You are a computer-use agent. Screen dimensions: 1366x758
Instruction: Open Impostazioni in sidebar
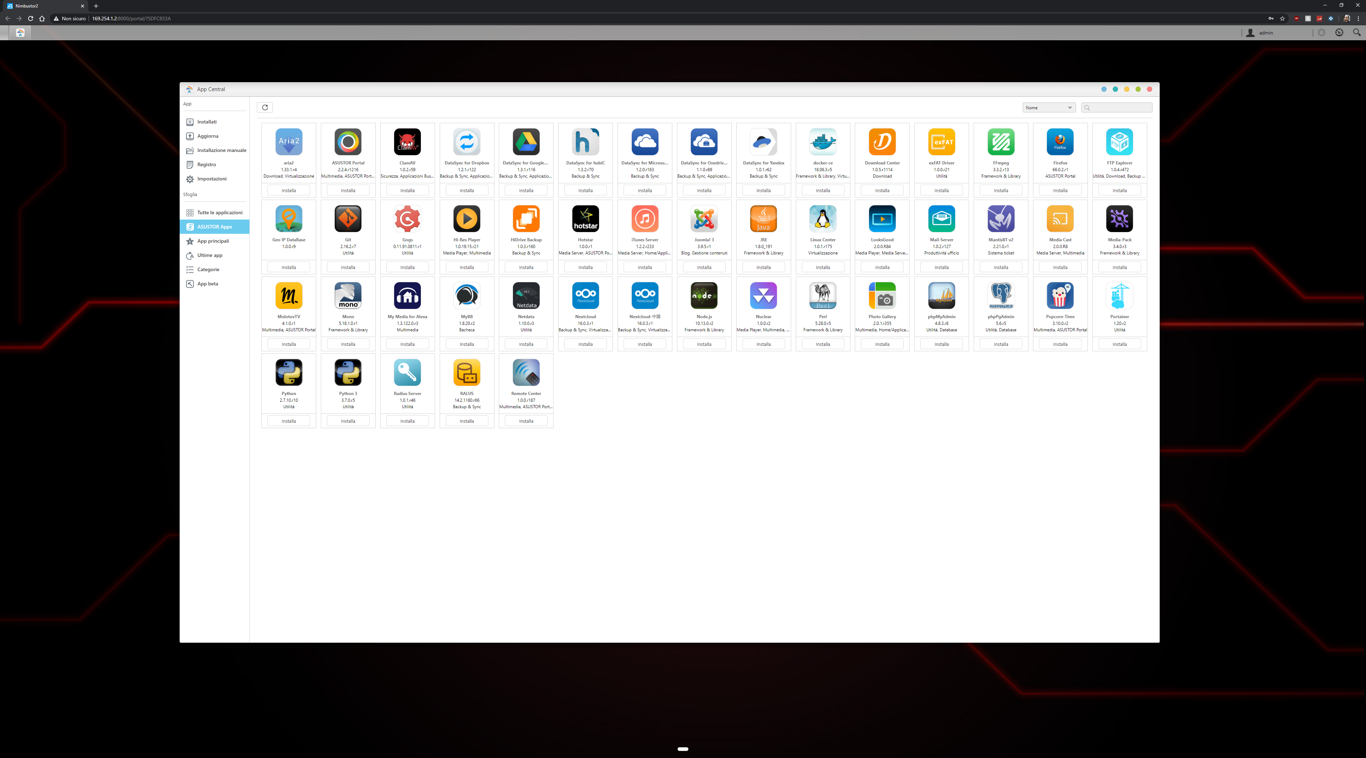click(214, 179)
